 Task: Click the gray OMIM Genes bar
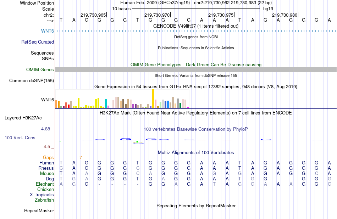coord(196,69)
